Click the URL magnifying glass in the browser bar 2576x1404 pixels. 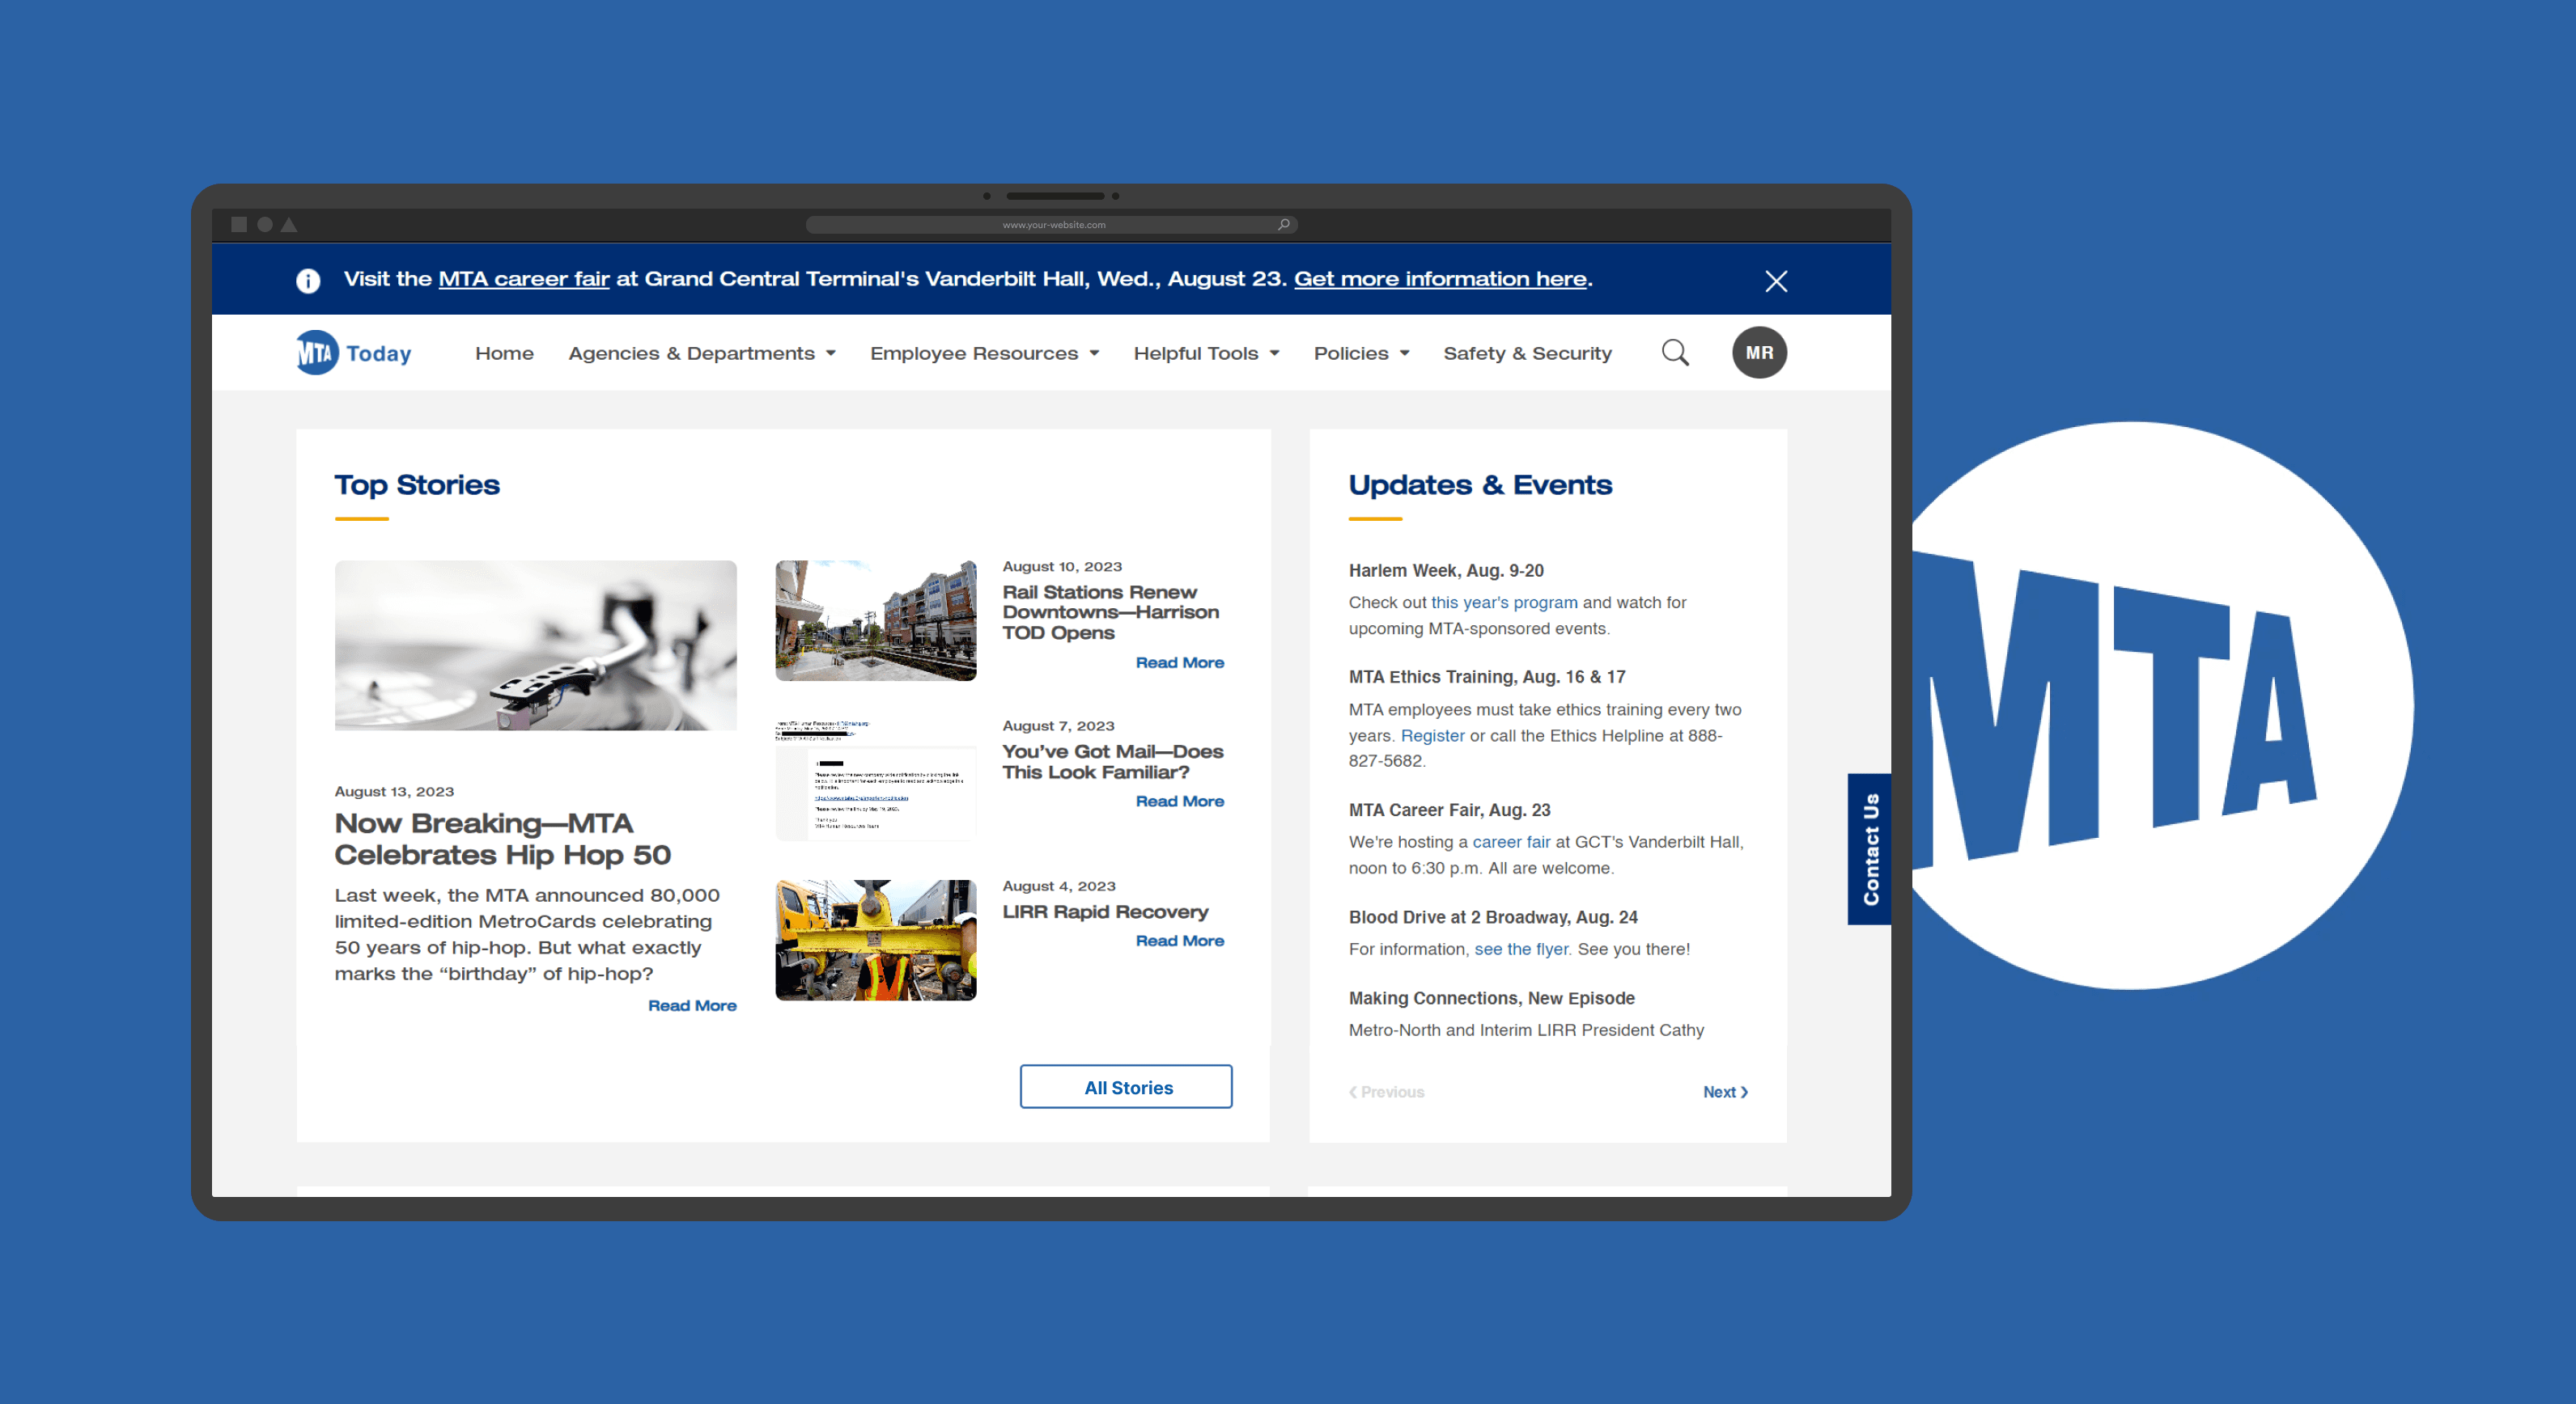point(1283,224)
